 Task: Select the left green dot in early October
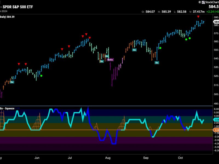186,39
